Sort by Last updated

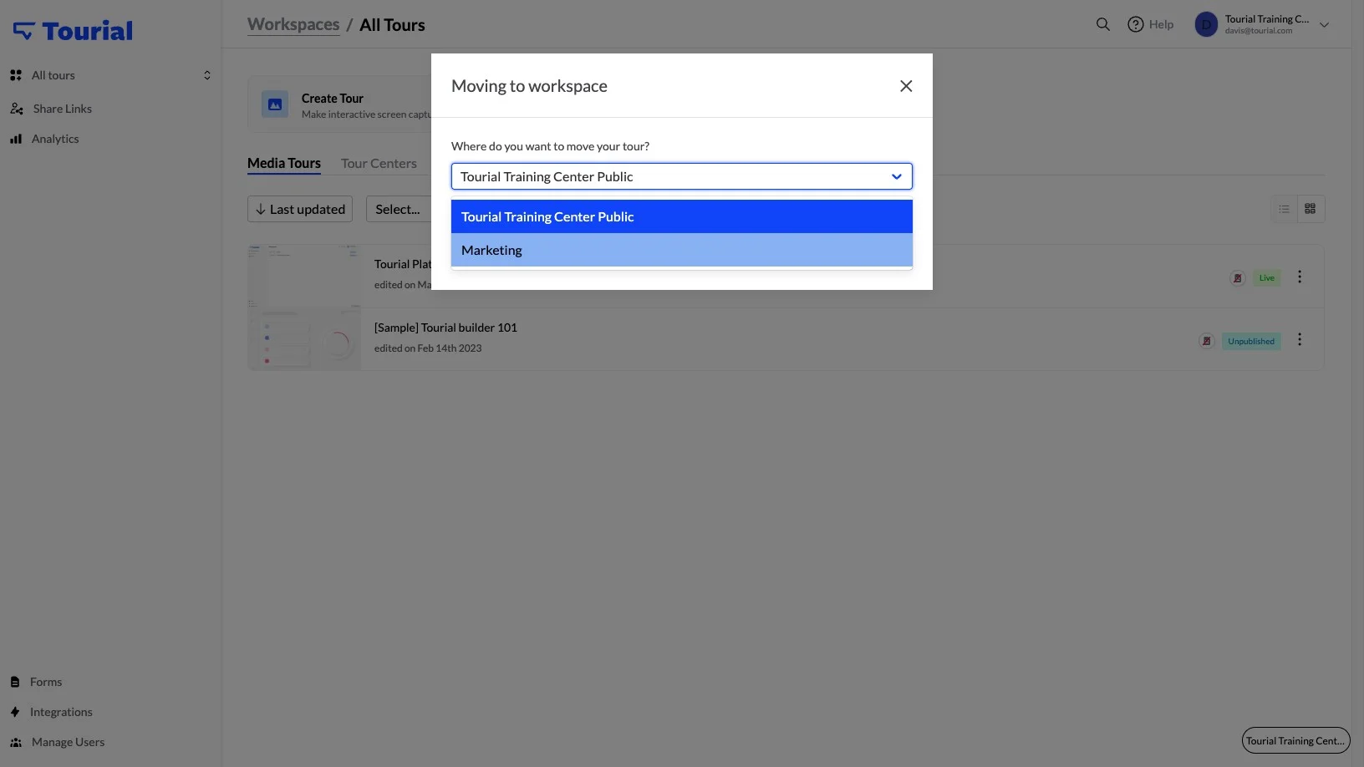coord(300,209)
